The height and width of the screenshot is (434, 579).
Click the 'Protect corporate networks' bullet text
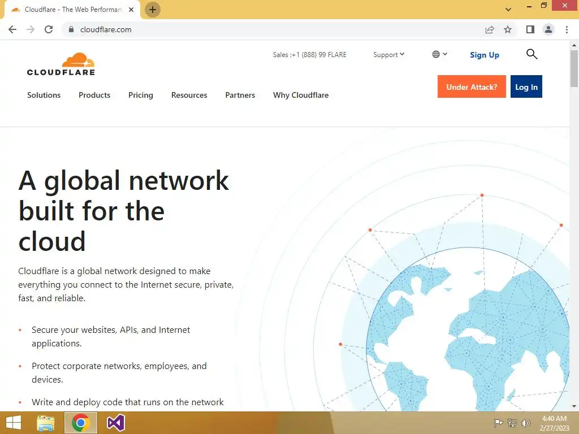(x=119, y=373)
